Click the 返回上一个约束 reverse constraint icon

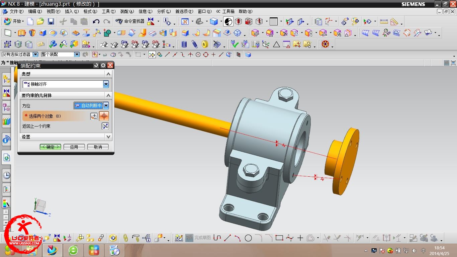(x=105, y=126)
